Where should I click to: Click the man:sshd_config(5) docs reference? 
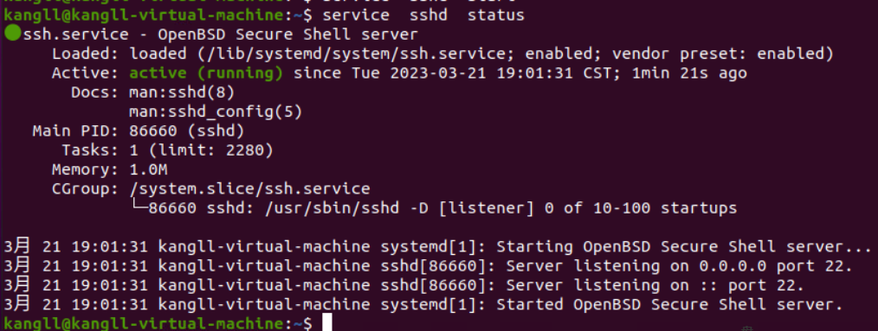point(216,112)
